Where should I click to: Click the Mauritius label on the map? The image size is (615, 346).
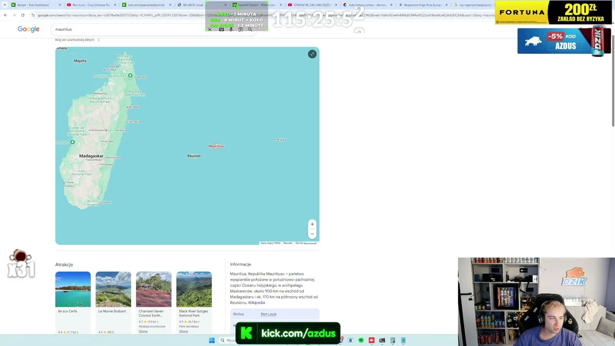click(216, 146)
